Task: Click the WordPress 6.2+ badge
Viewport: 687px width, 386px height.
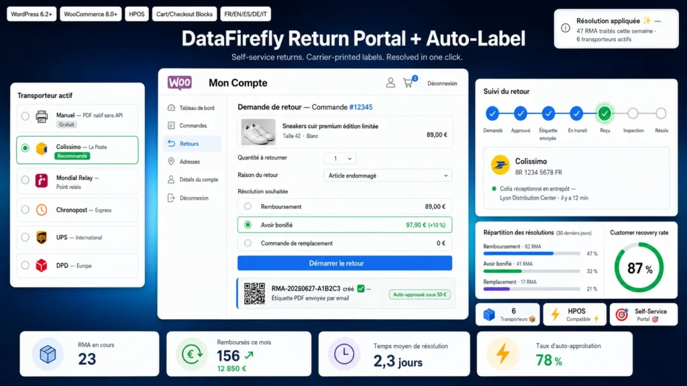Action: tap(32, 14)
